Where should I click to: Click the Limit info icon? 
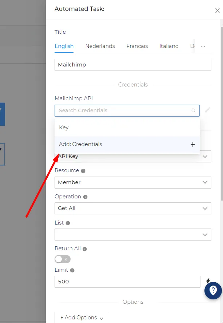pyautogui.click(x=72, y=270)
